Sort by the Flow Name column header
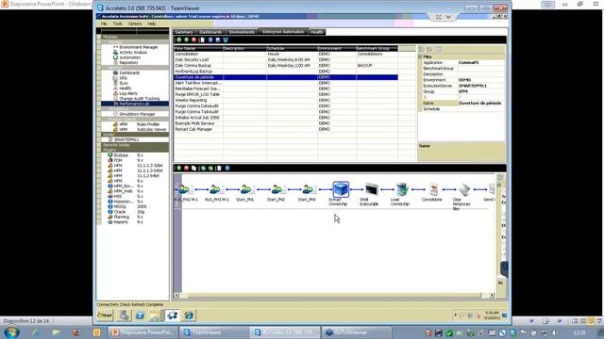Viewport: 604px width, 339px height. point(198,48)
